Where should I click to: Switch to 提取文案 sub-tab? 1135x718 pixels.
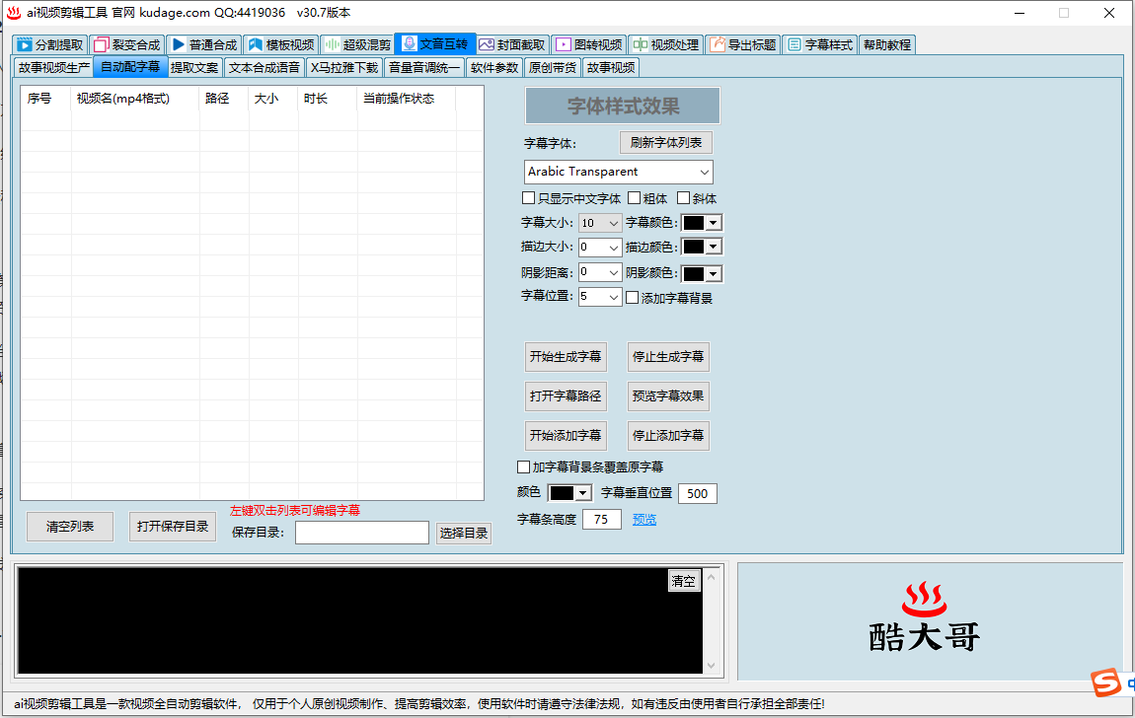(194, 67)
